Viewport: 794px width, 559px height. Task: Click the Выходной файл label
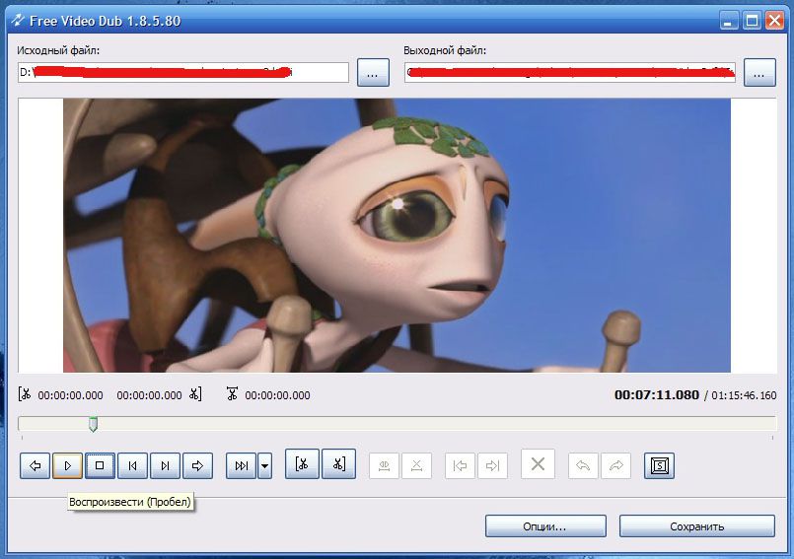(445, 50)
